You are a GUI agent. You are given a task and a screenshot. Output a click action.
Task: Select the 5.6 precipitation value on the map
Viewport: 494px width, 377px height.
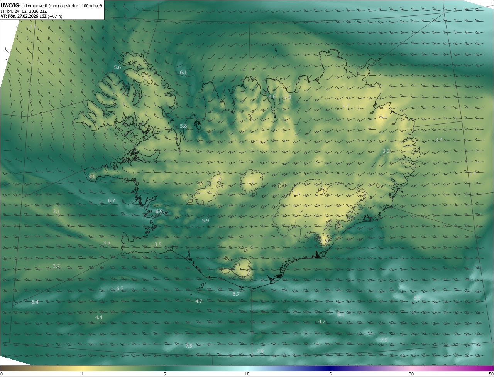pyautogui.click(x=117, y=67)
